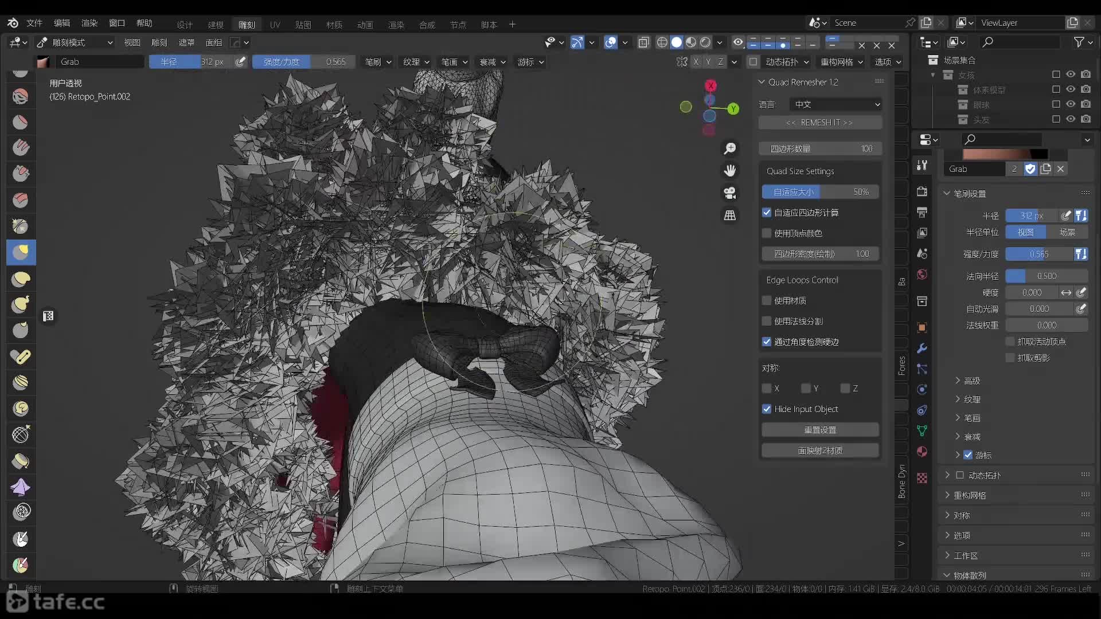Click the << REMESH IT >> button

(820, 123)
